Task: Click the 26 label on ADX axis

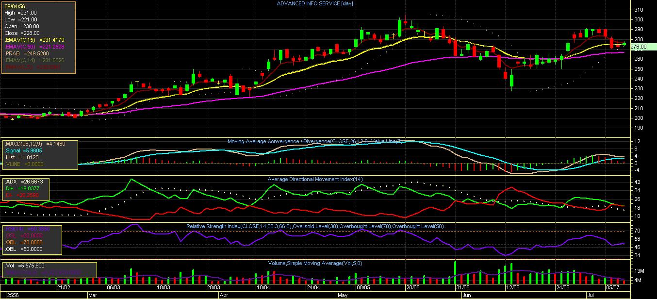Action: click(x=638, y=199)
